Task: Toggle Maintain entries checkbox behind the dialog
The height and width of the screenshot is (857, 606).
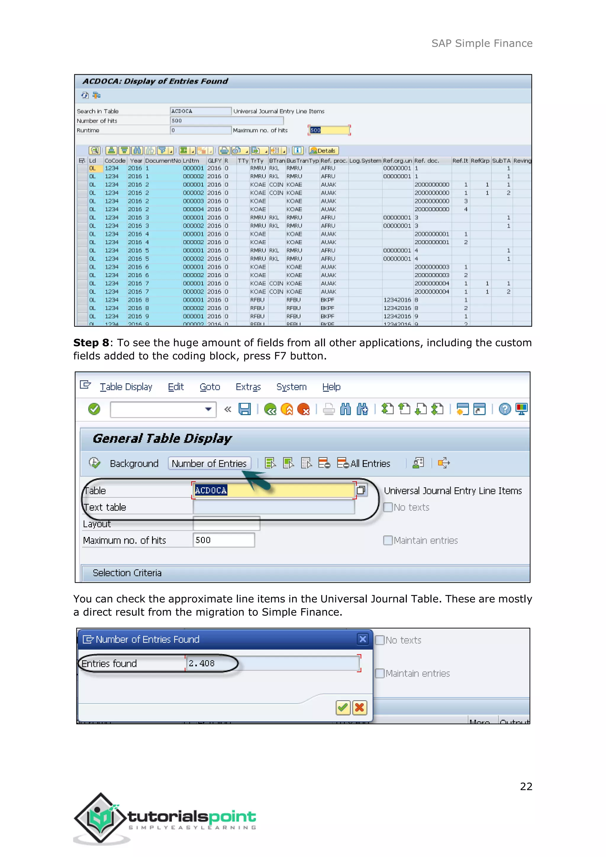Action: tap(380, 673)
